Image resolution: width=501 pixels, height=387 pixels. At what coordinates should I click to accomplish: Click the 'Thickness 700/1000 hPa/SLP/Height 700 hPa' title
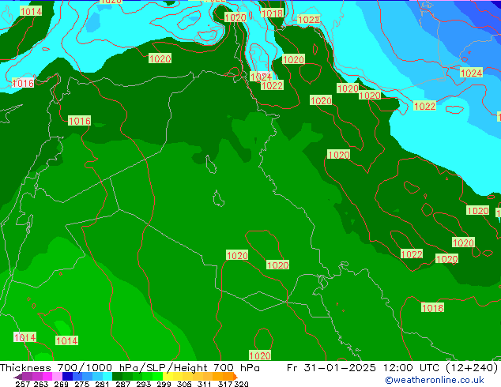coord(130,368)
